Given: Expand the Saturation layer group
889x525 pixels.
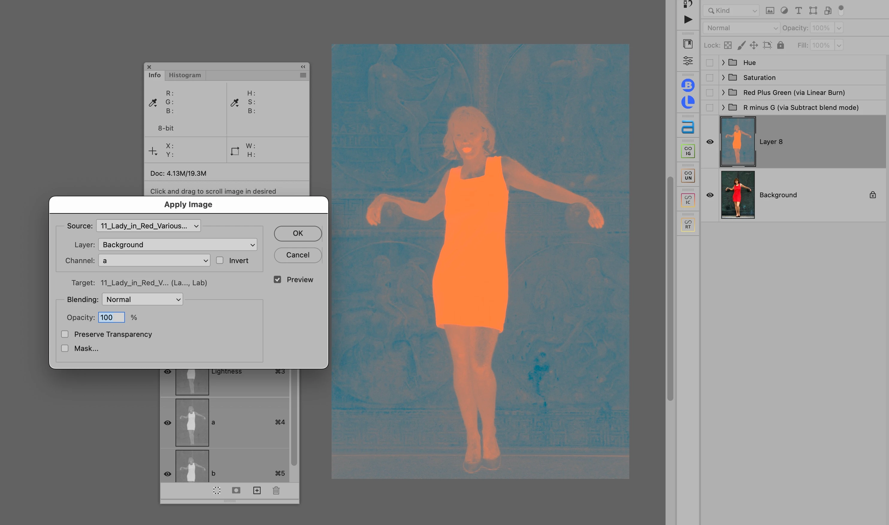Looking at the screenshot, I should pyautogui.click(x=723, y=78).
